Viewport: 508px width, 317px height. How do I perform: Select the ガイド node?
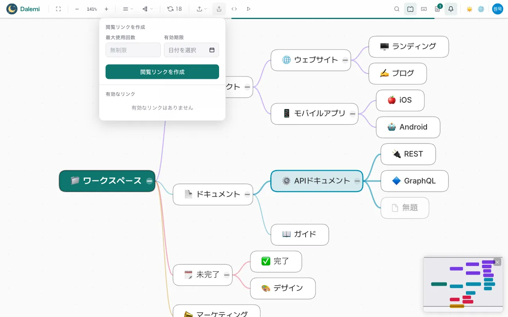coord(300,235)
